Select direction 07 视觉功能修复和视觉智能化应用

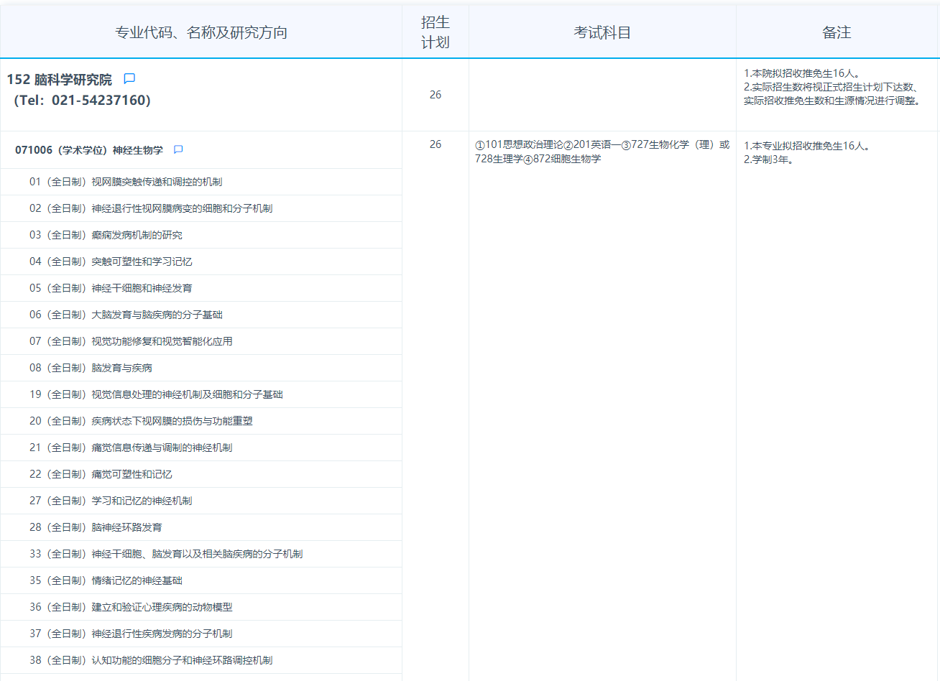pos(131,341)
